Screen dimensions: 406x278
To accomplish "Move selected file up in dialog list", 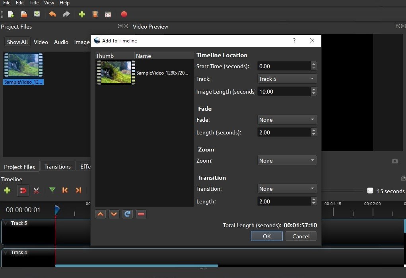I will tap(101, 214).
